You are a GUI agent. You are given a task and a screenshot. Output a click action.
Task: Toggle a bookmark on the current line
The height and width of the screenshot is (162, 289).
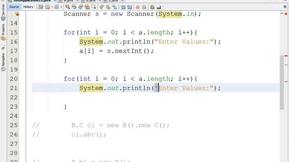[x=115, y=7]
